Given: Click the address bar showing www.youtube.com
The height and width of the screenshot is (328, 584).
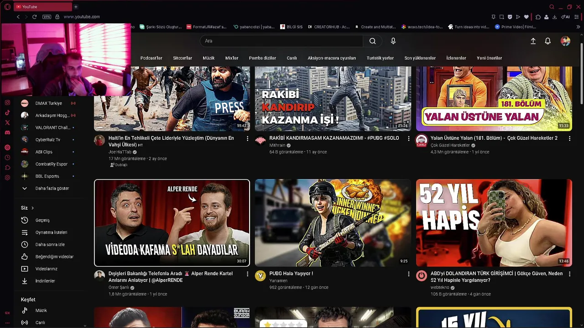Looking at the screenshot, I should point(82,17).
